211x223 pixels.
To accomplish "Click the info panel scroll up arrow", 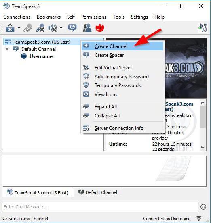I will tap(203, 102).
